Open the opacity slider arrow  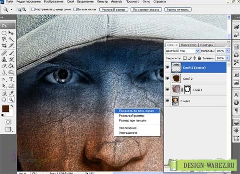228,51
